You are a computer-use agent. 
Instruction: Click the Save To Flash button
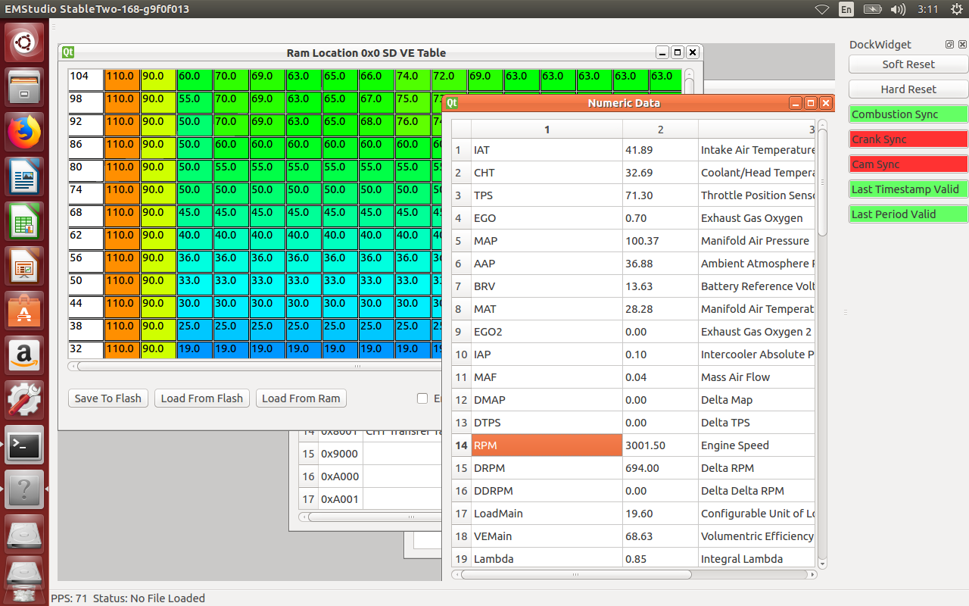[107, 398]
